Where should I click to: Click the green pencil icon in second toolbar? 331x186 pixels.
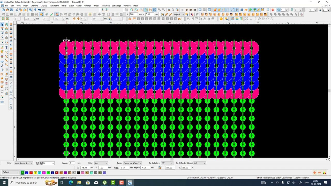52,14
